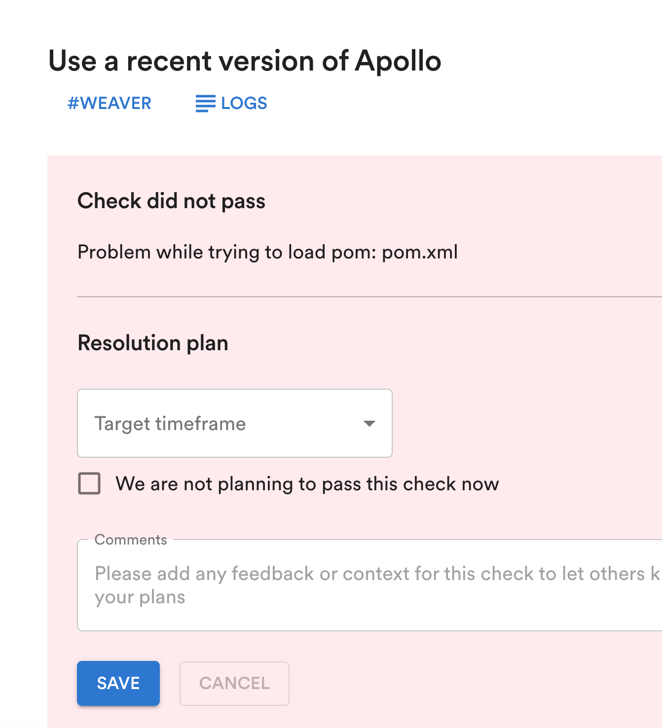Expand the Target timeframe dropdown arrow
Screen dimensions: 662x728
click(369, 424)
